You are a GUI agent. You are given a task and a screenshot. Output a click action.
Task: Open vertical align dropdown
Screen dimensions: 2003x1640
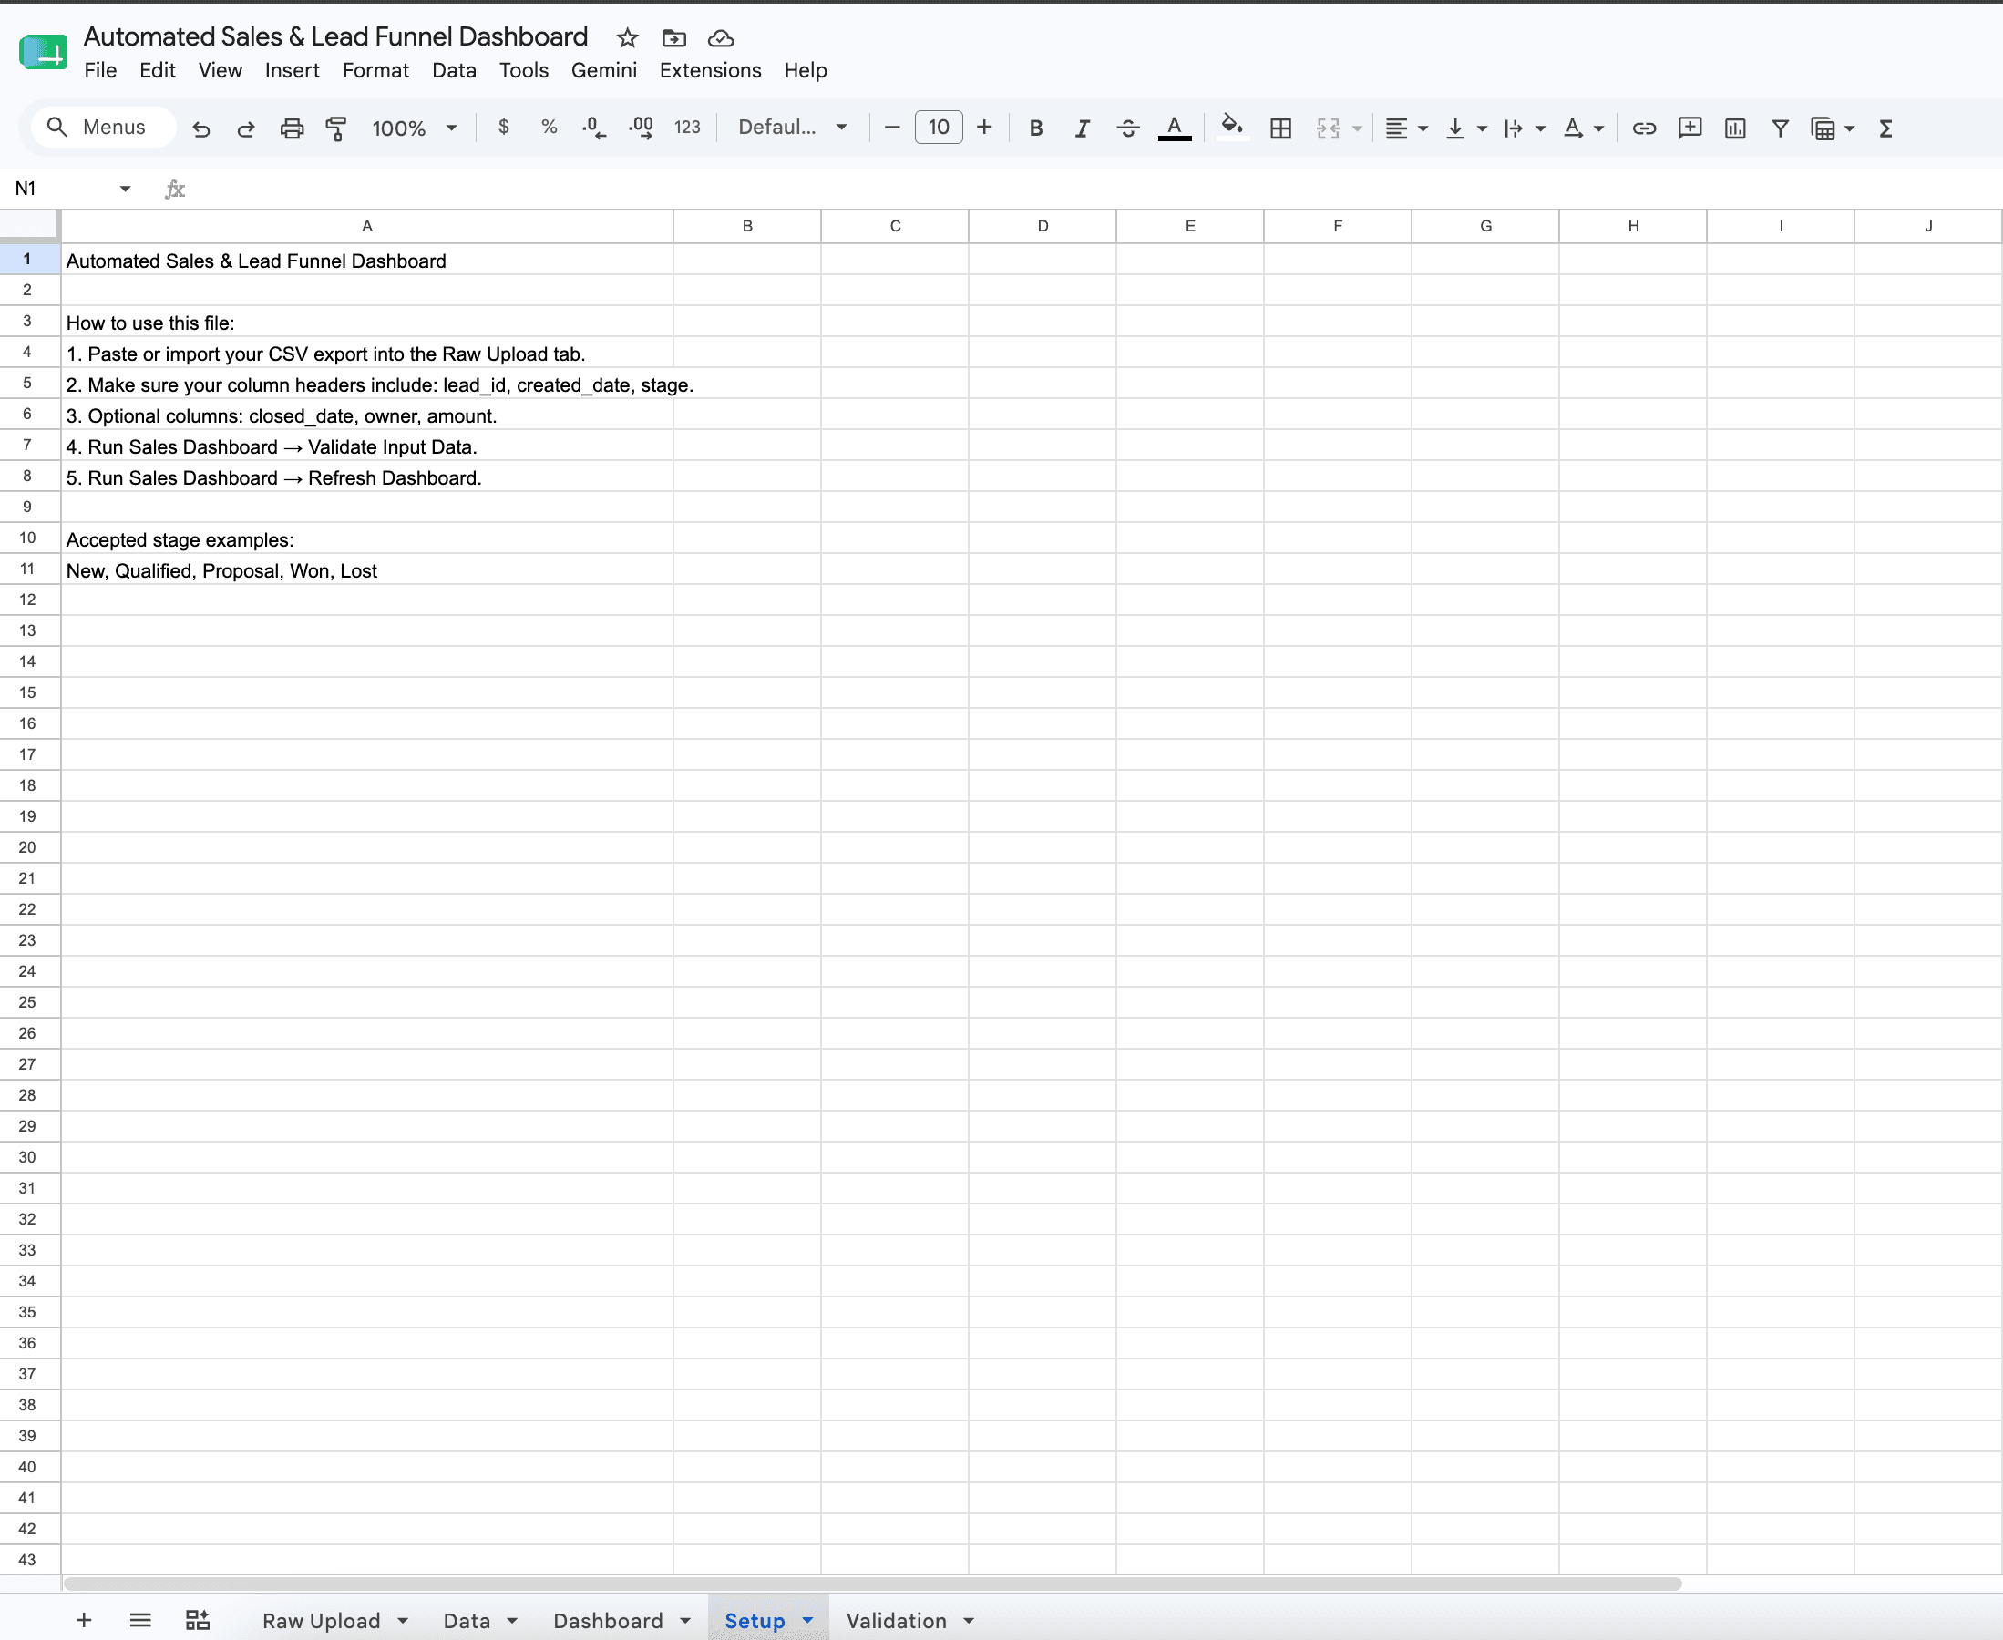[1466, 128]
